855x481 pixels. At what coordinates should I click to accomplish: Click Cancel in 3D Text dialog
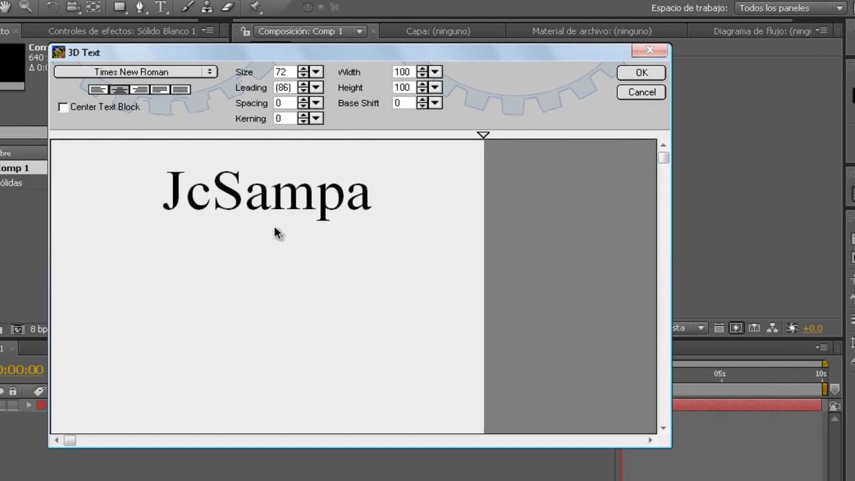[x=641, y=92]
